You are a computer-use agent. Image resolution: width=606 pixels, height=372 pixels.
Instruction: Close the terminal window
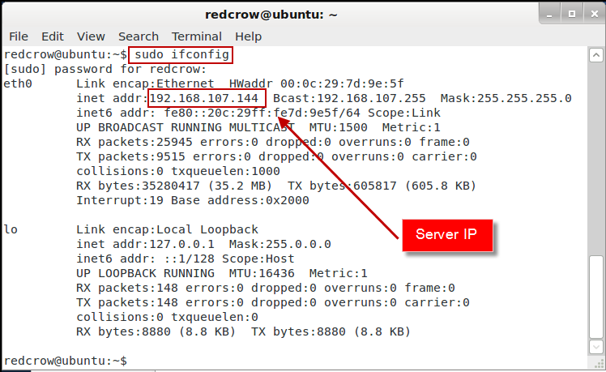click(595, 15)
